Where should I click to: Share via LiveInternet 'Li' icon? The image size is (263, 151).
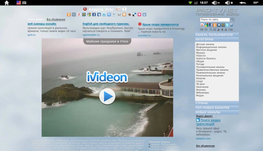[119, 14]
